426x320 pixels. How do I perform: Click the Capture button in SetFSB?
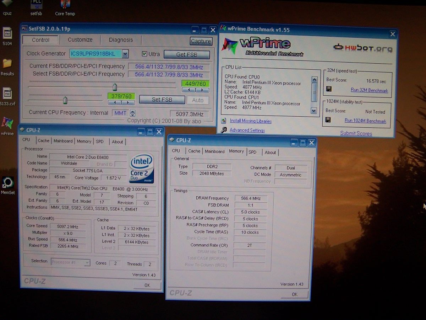point(201,41)
